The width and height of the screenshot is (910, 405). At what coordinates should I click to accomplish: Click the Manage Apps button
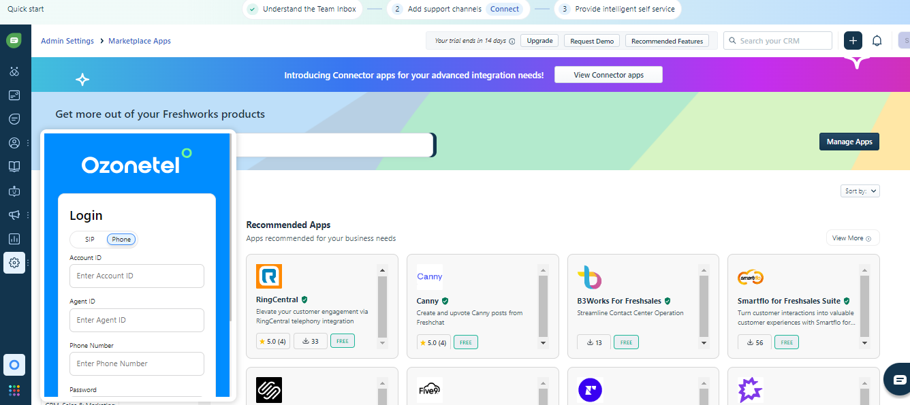point(849,142)
